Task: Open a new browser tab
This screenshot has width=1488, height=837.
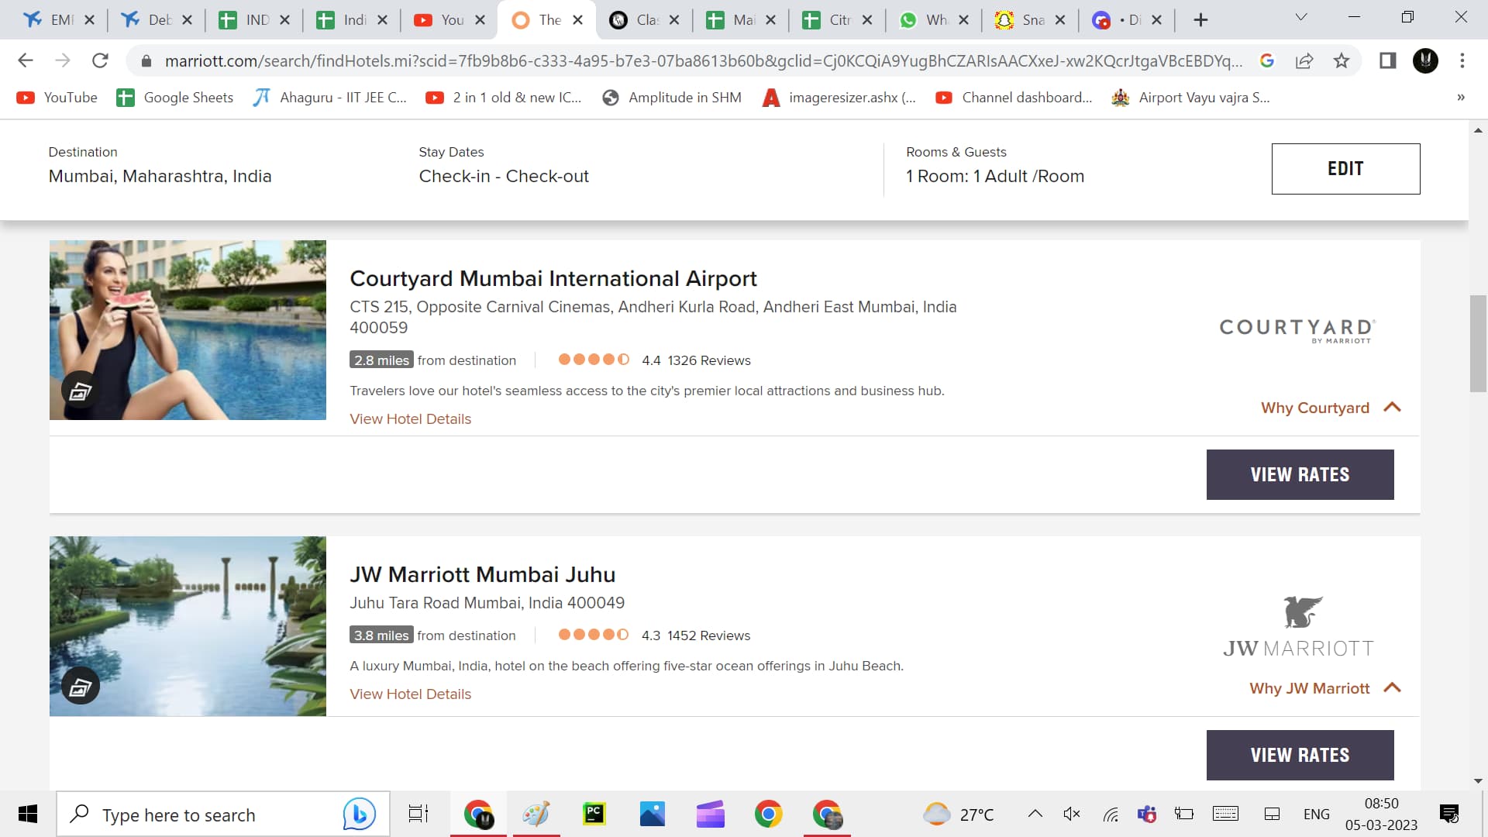Action: [1200, 20]
